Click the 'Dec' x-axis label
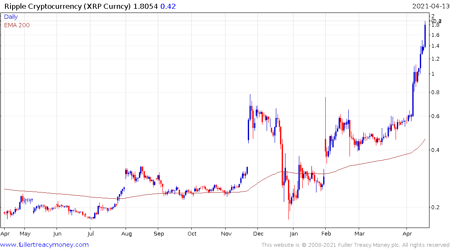The height and width of the screenshot is (251, 450). tap(258, 234)
